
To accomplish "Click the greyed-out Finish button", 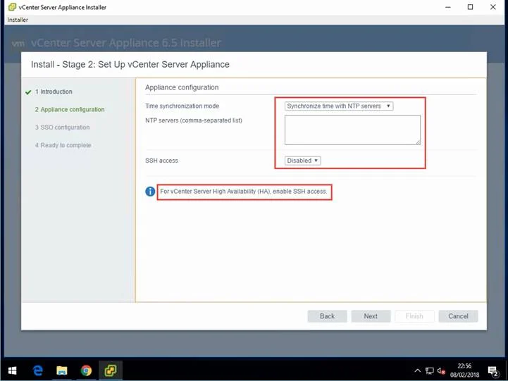I will click(x=414, y=316).
